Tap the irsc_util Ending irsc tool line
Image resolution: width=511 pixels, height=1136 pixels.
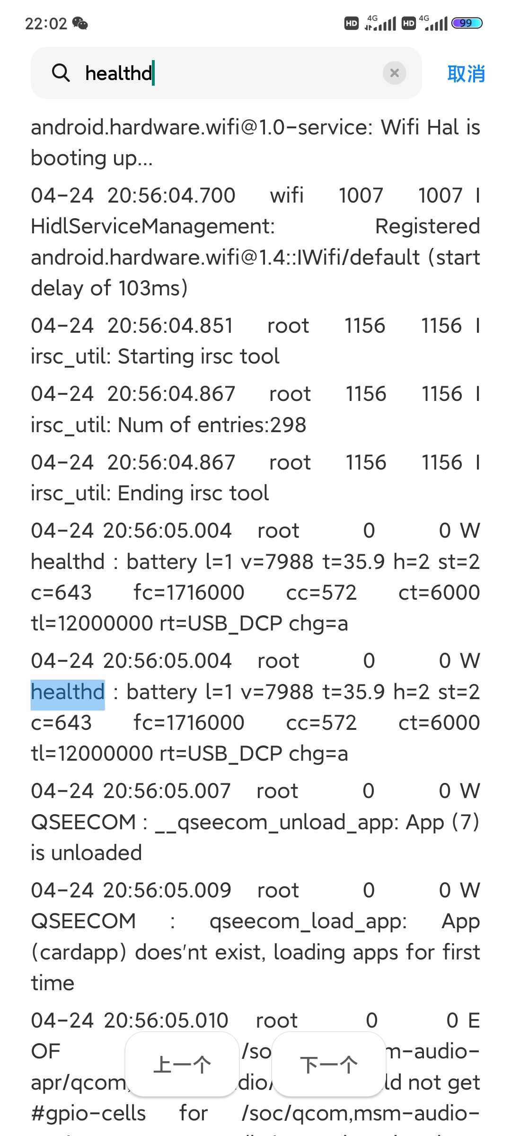(255, 478)
